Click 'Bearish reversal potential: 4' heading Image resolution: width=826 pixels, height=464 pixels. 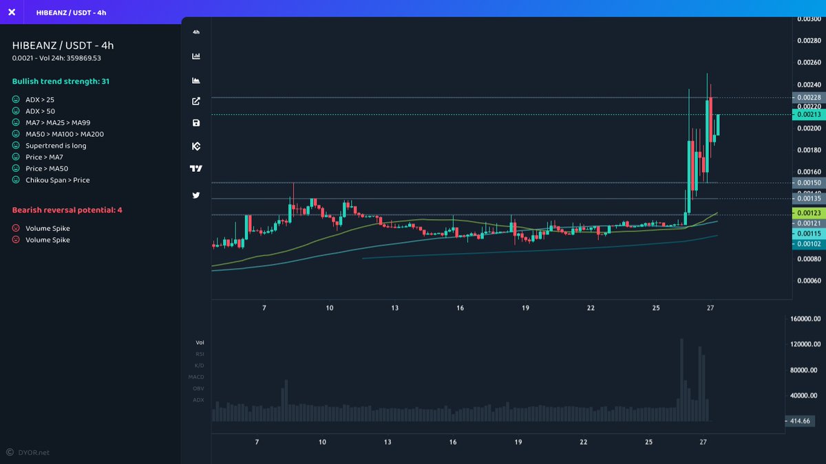tap(67, 210)
